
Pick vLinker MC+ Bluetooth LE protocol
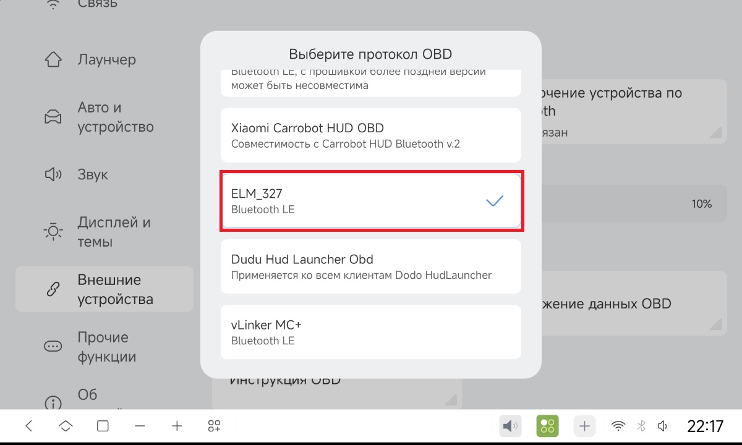coord(371,332)
